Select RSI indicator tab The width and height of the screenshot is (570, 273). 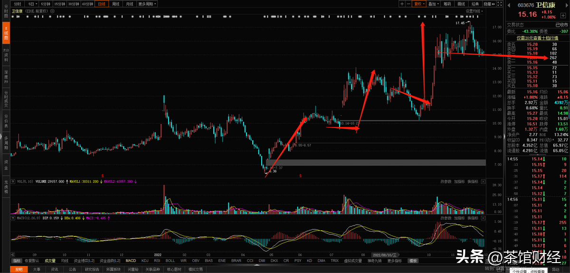pos(157,261)
